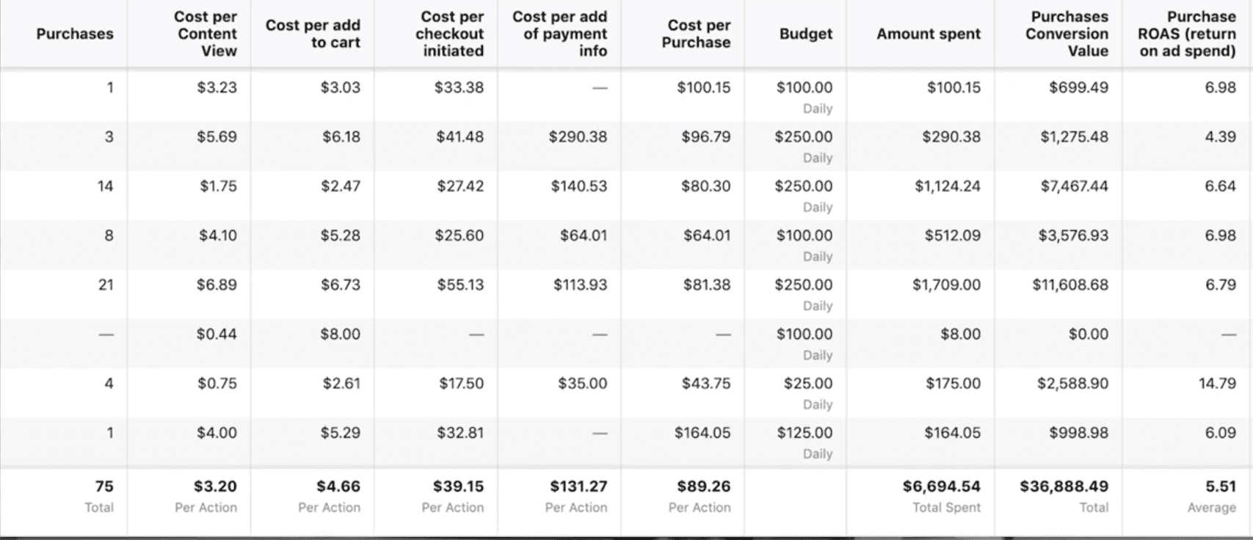Viewport: 1253px width, 540px height.
Task: Select the $11,608.68 conversion value cell
Action: pyautogui.click(x=1070, y=285)
